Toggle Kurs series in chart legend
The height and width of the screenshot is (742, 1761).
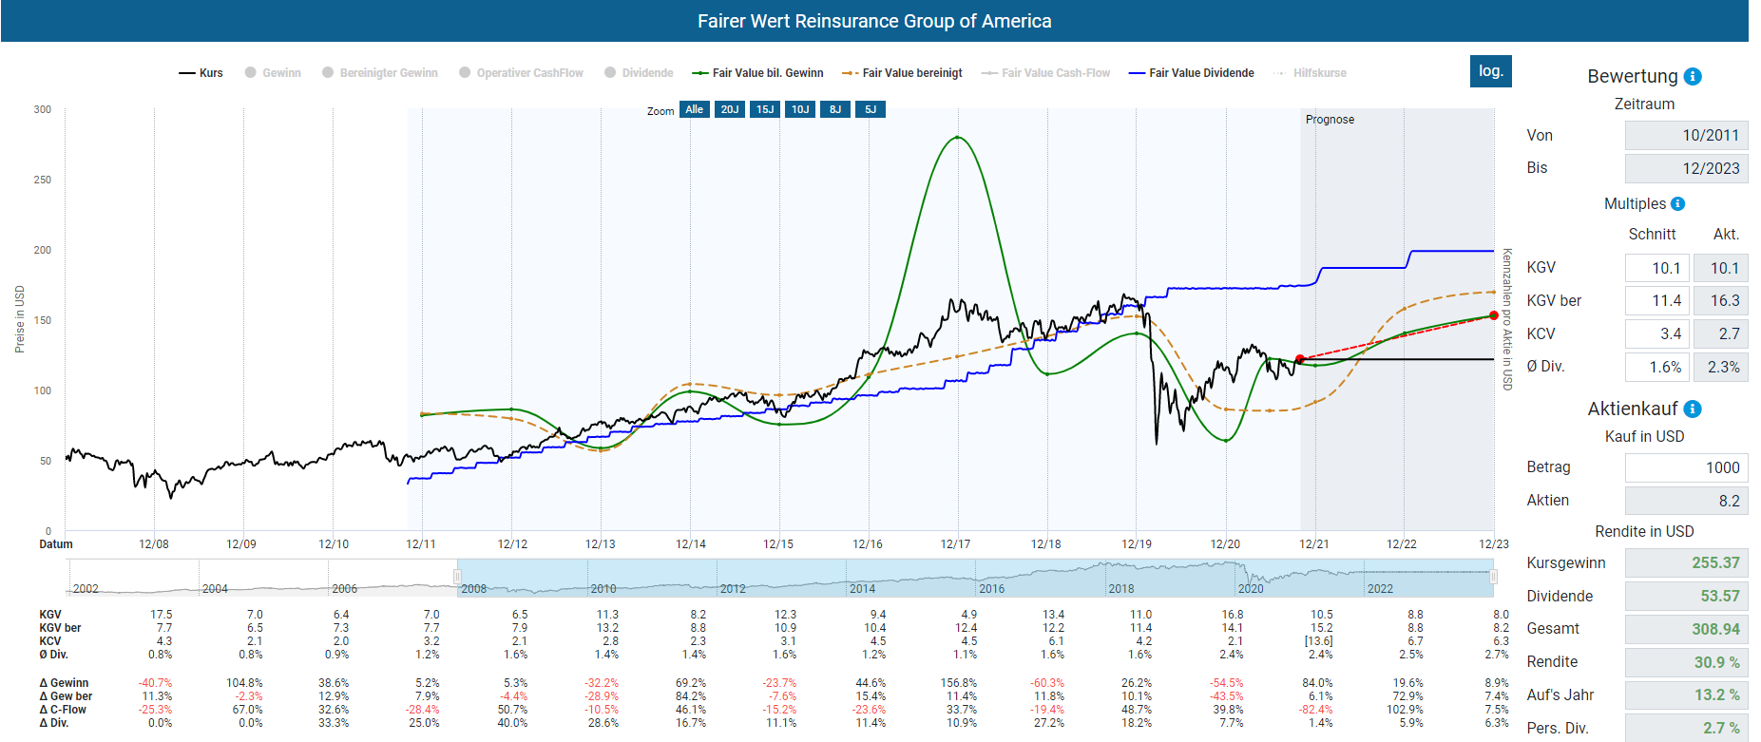click(201, 73)
